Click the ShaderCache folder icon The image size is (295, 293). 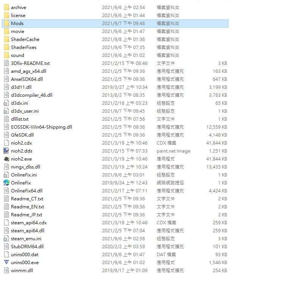6,39
